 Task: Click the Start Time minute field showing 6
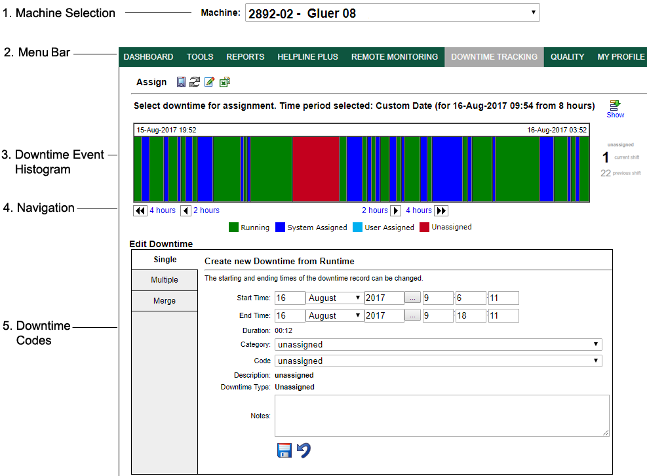click(x=471, y=298)
